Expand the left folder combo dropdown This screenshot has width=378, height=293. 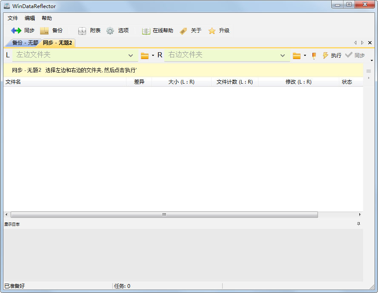pyautogui.click(x=131, y=56)
